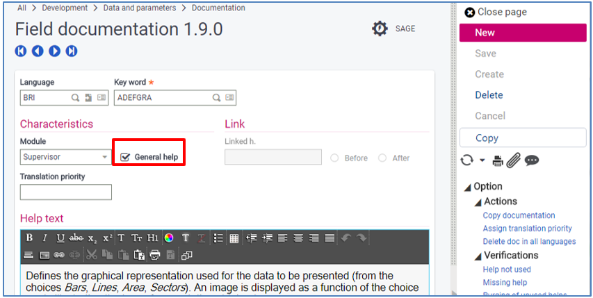Collapse the Option section
Screen dimensions: 593x298
[469, 186]
